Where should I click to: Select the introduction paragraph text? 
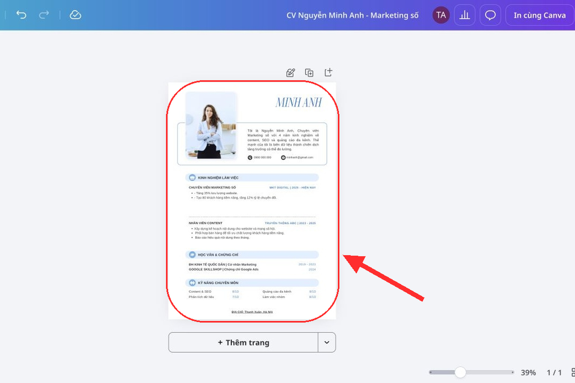click(283, 140)
